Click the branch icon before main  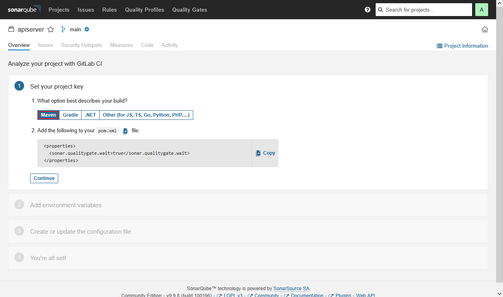tap(63, 29)
